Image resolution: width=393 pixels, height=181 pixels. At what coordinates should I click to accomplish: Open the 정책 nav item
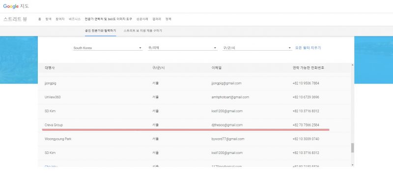168,19
